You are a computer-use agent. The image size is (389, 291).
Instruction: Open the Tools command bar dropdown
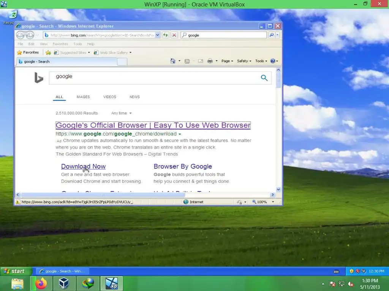[261, 61]
